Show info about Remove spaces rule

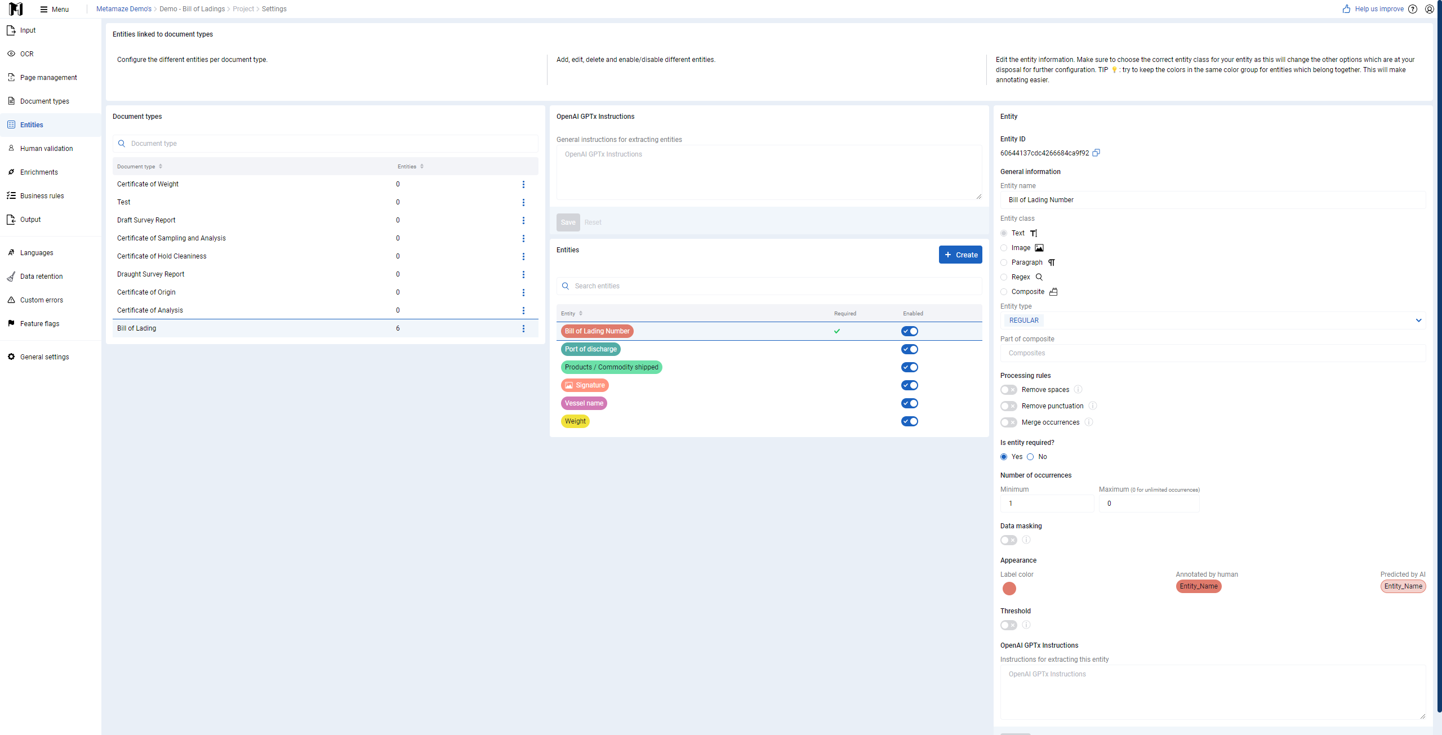1078,389
